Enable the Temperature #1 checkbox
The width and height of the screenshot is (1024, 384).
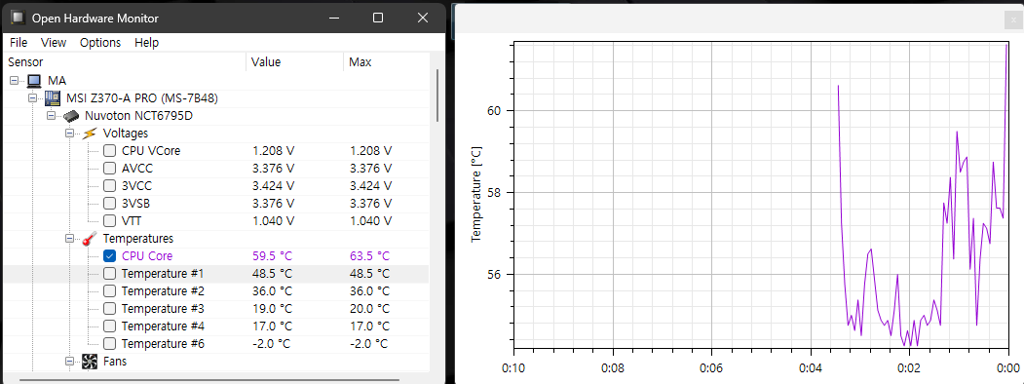click(109, 273)
